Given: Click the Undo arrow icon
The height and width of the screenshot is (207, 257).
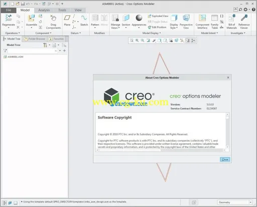Looking at the screenshot, I should pyautogui.click(x=28, y=4).
